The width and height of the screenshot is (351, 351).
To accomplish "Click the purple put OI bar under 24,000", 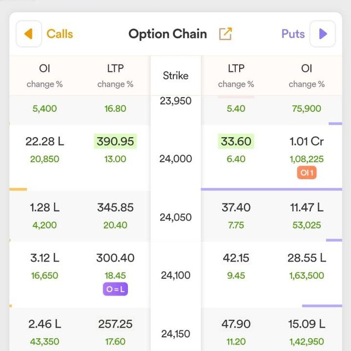I will (271, 189).
